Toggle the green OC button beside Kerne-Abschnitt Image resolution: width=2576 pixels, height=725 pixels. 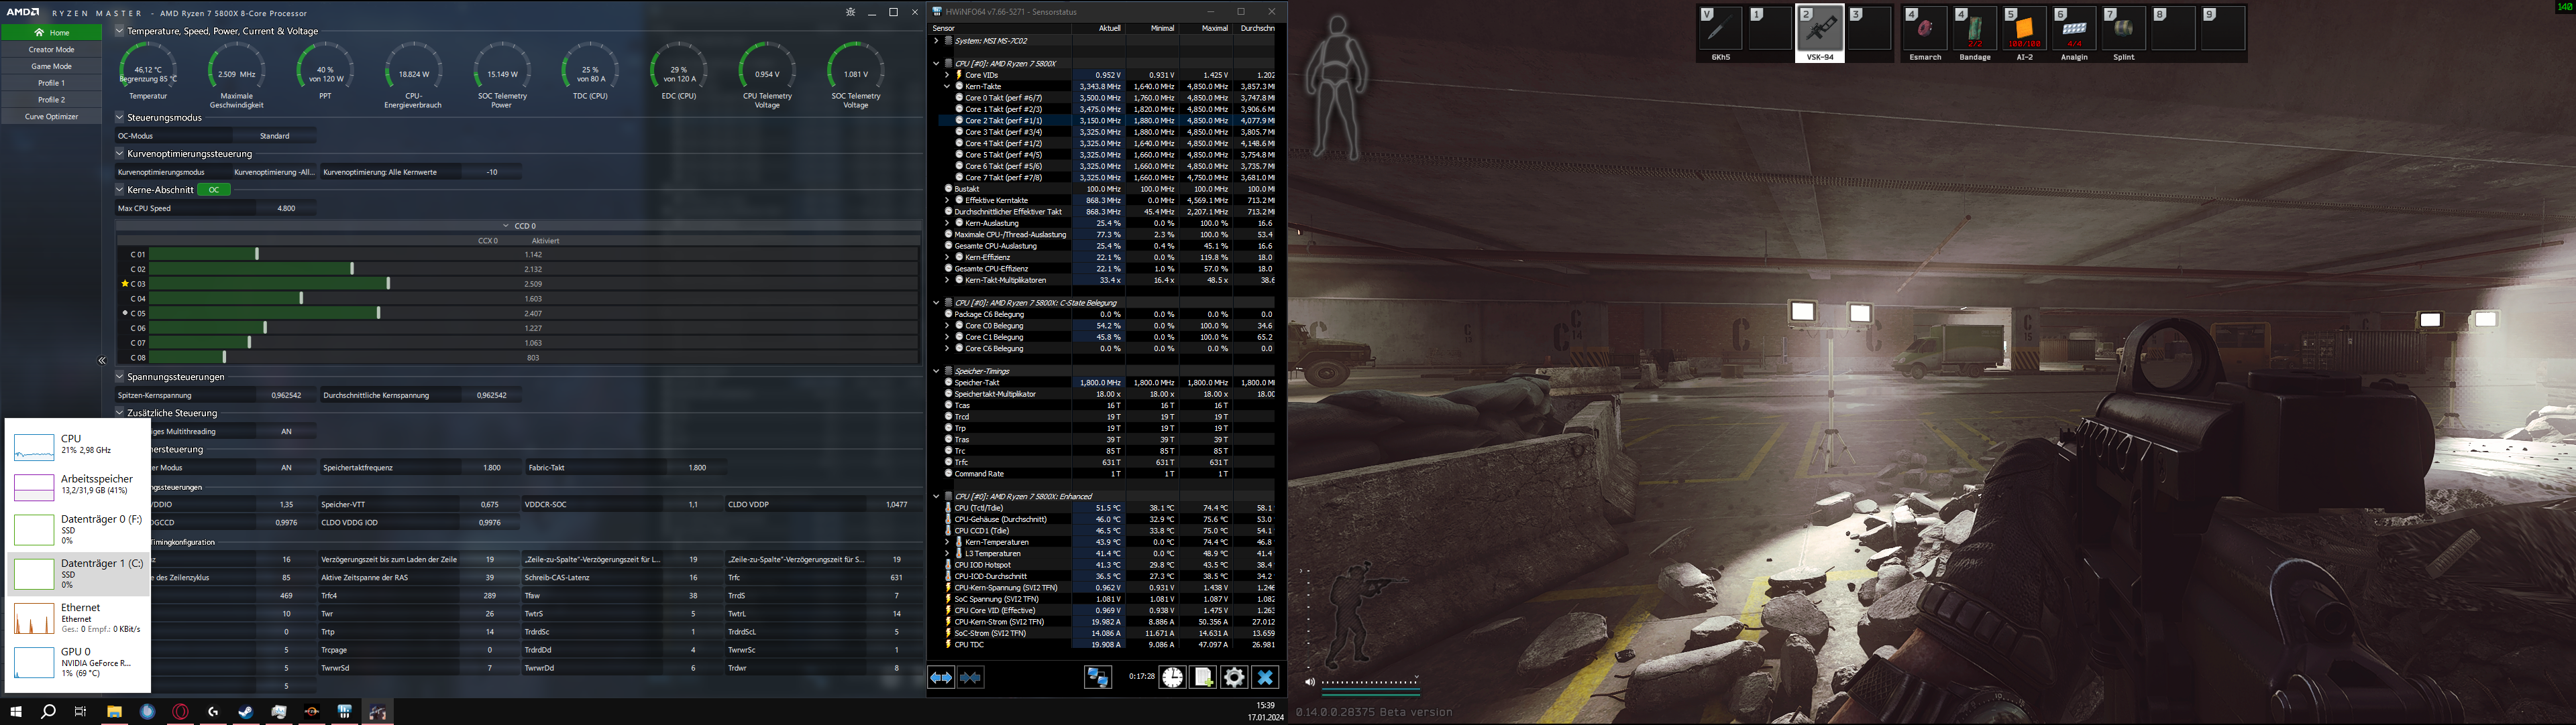pos(214,190)
